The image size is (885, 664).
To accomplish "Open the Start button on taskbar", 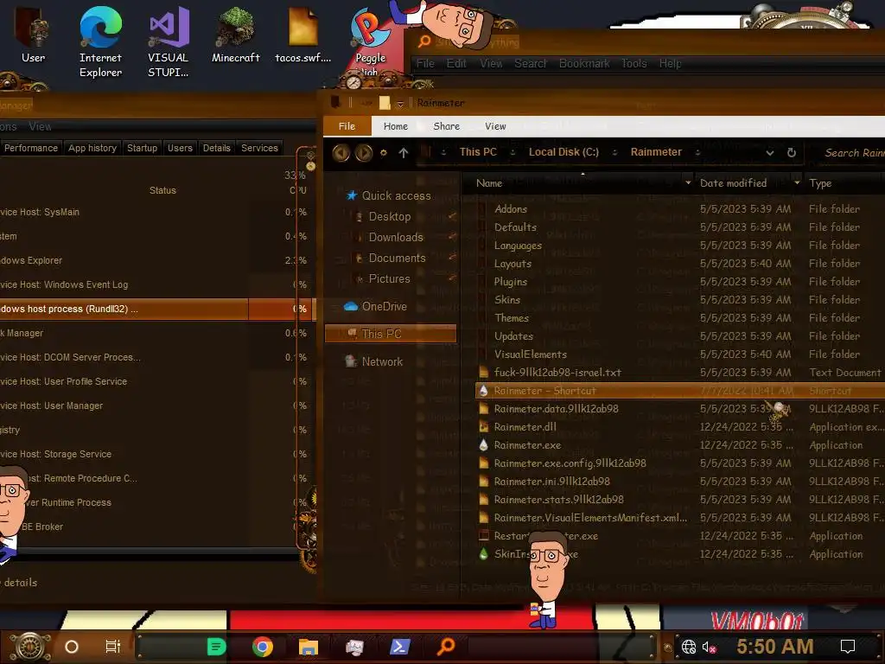I will click(30, 647).
